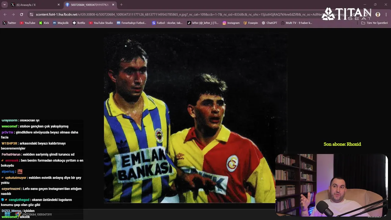
Task: Expand the Tüm Yer İşaretleri folder
Action: click(374, 23)
